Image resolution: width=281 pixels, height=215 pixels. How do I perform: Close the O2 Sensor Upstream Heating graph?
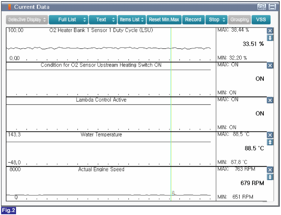[270, 65]
